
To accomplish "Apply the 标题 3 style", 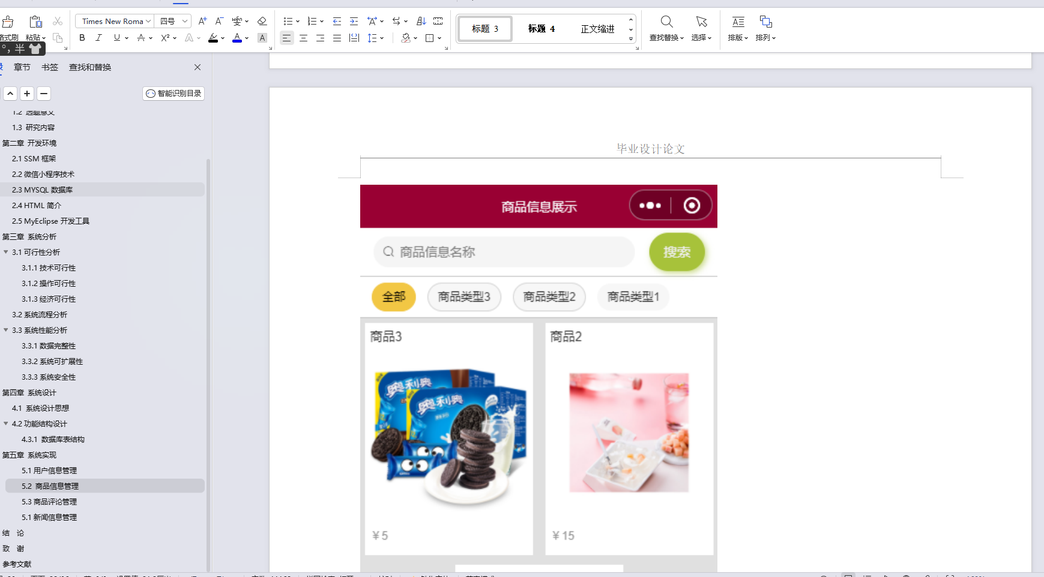I will pyautogui.click(x=485, y=29).
